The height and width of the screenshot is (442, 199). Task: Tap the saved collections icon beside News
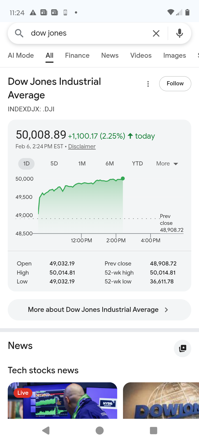tap(182, 348)
